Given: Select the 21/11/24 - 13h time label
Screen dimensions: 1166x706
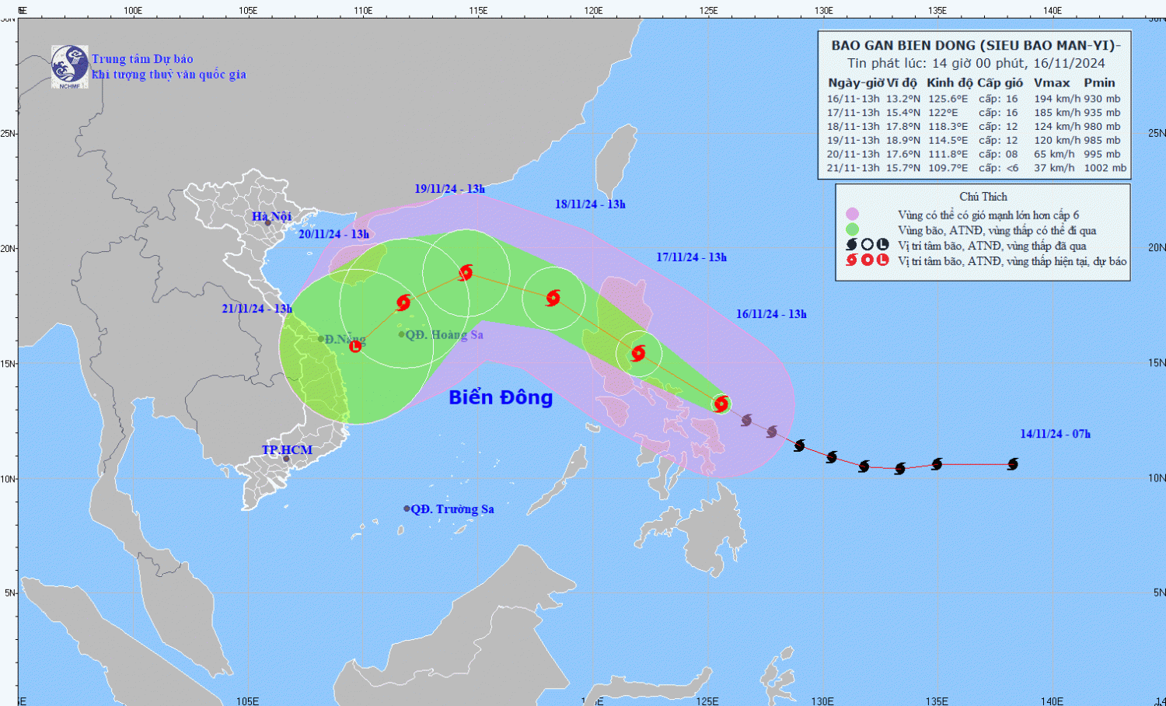Looking at the screenshot, I should point(257,309).
